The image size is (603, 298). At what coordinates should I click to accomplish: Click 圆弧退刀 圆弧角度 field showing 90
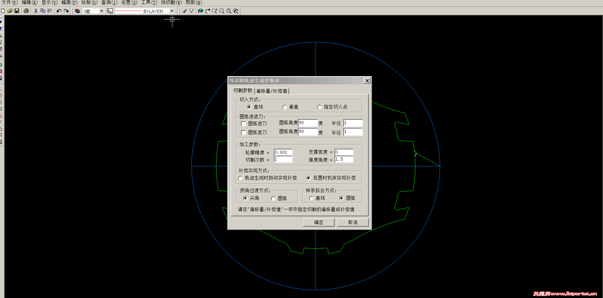(x=308, y=132)
